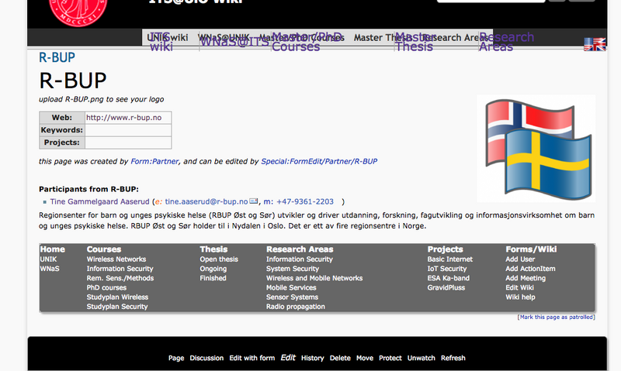Viewport: 621px width, 371px height.
Task: Open the Master/PhD Courses menu item
Action: coord(302,37)
